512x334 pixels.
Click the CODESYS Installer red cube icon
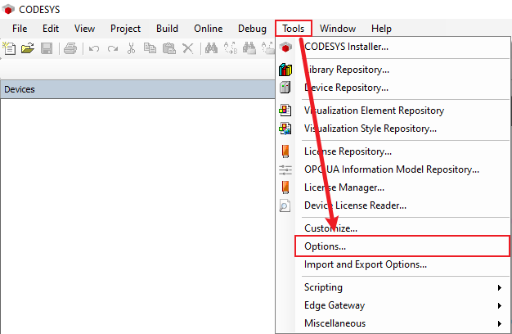(285, 47)
